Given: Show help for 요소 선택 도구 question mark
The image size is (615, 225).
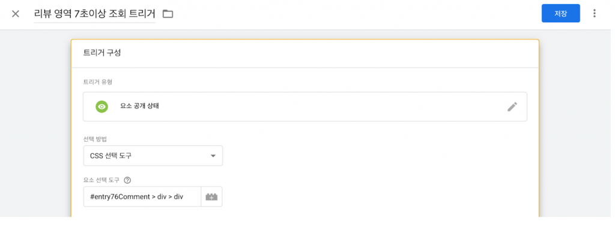Looking at the screenshot, I should 127,180.
